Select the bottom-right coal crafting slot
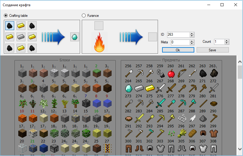The image size is (243, 156). (x=32, y=48)
